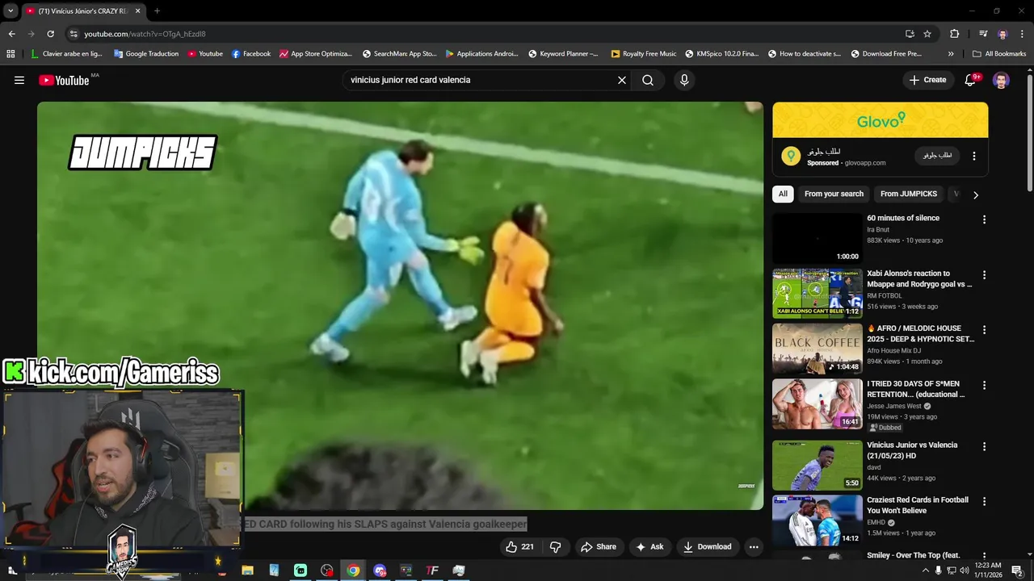Open YouTube notifications bell
This screenshot has width=1034, height=581.
[x=971, y=80]
